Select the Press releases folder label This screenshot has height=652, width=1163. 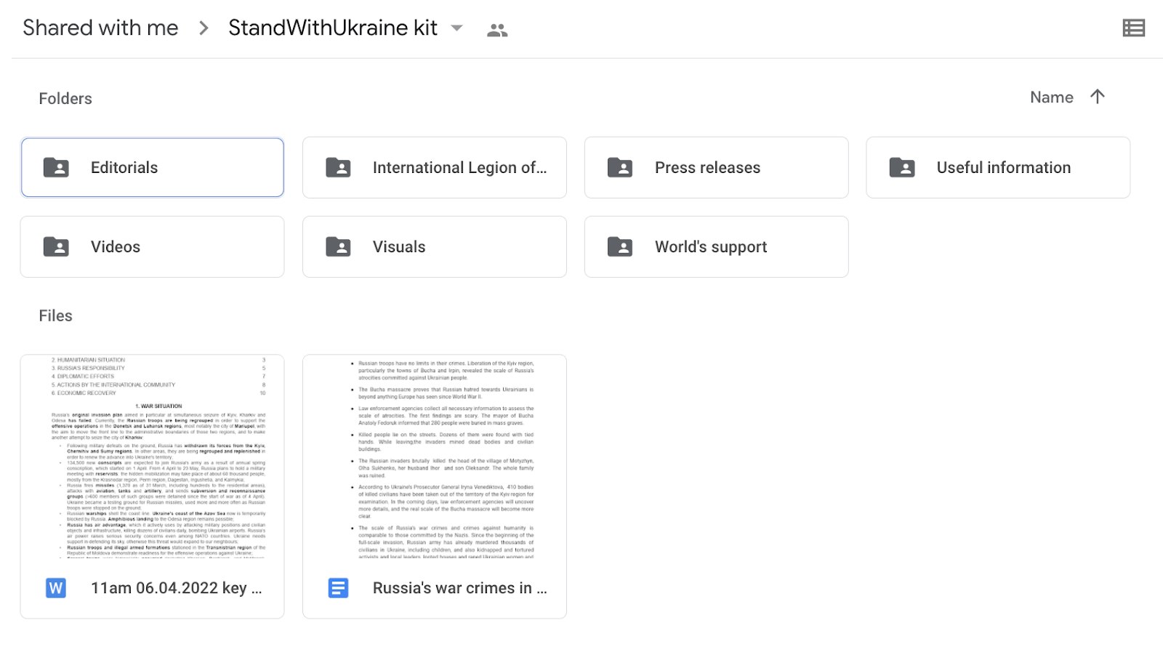coord(707,168)
